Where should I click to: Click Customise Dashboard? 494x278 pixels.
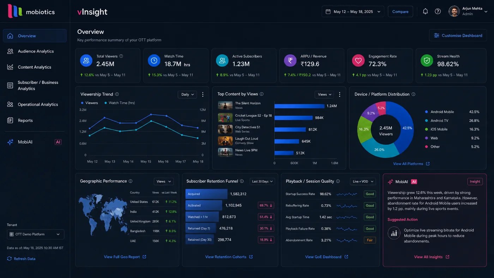(x=458, y=35)
